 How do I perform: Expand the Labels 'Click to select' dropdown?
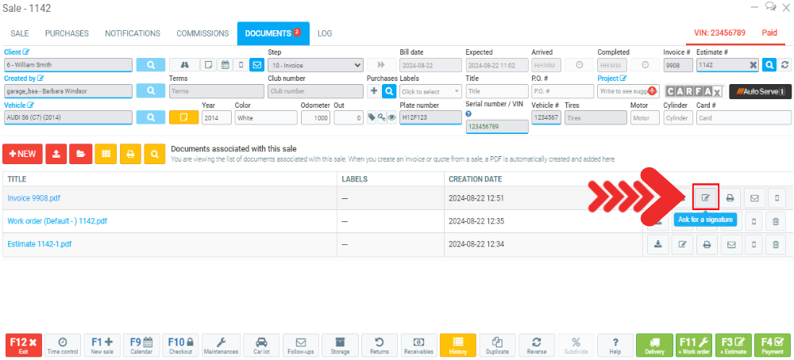click(x=430, y=91)
